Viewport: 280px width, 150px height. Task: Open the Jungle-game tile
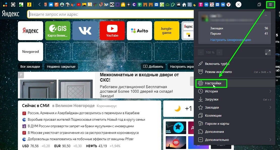(x=166, y=31)
